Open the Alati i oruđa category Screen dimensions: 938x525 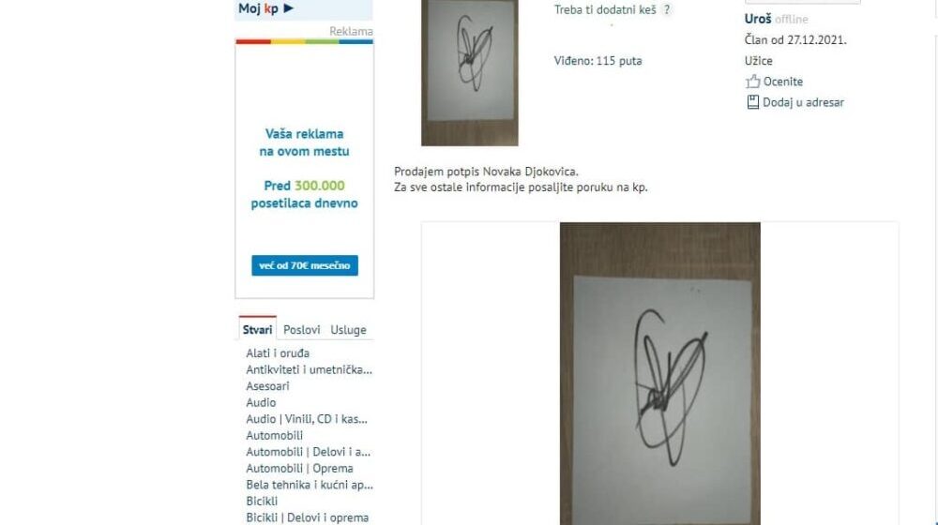tap(278, 353)
